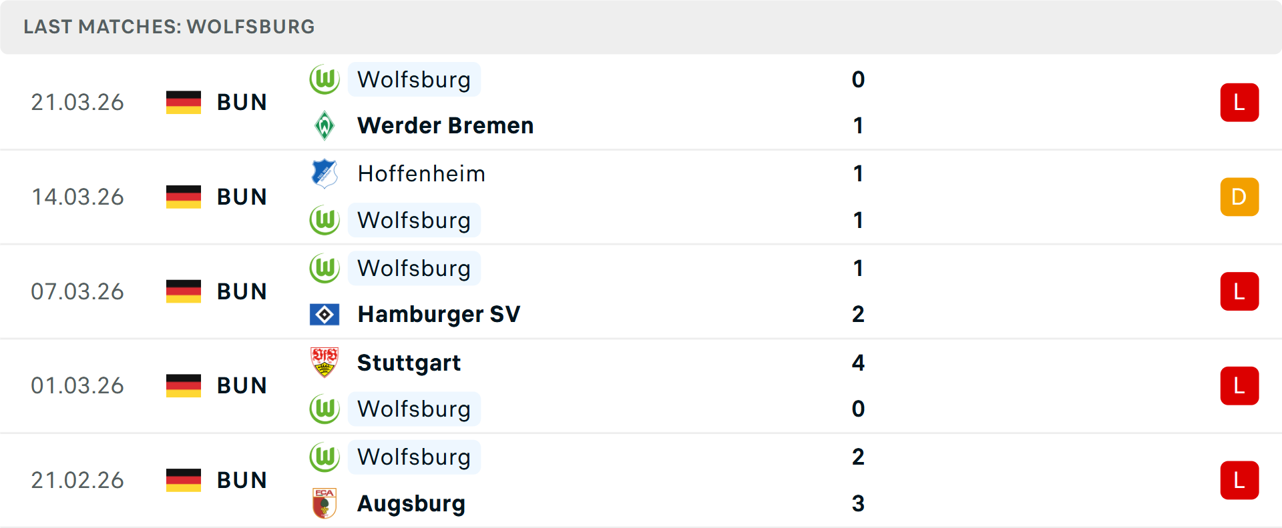Open the Augsburg team link
Image resolution: width=1282 pixels, height=528 pixels.
point(411,503)
